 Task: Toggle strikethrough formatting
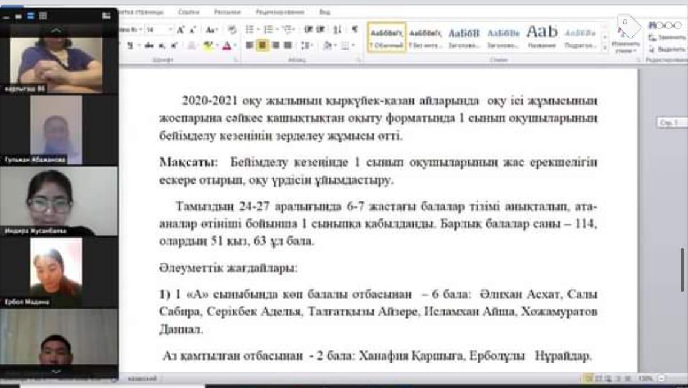[149, 45]
